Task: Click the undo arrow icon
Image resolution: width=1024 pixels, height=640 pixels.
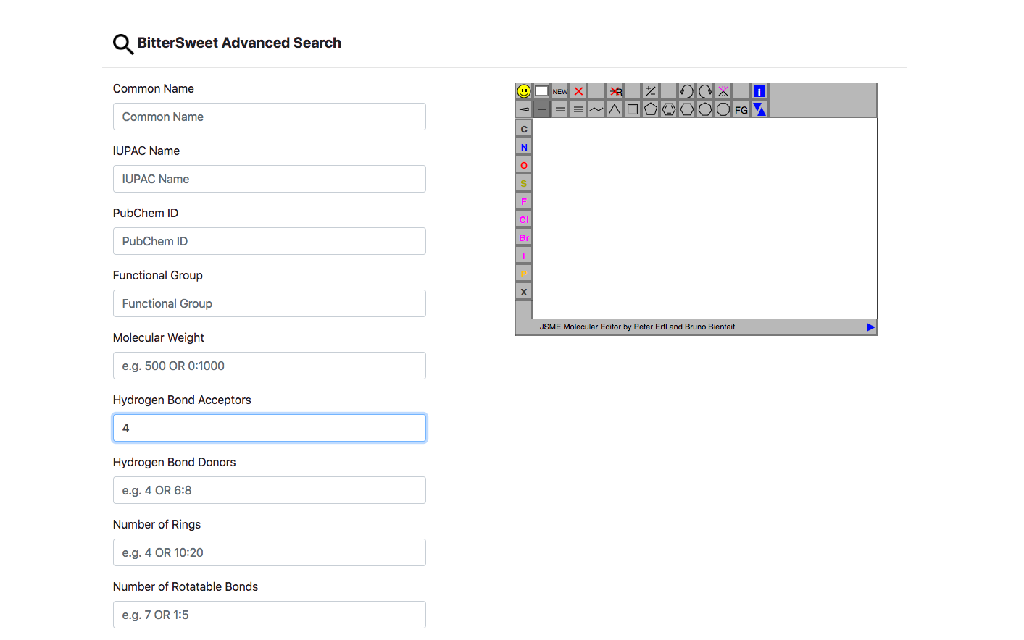Action: 687,91
